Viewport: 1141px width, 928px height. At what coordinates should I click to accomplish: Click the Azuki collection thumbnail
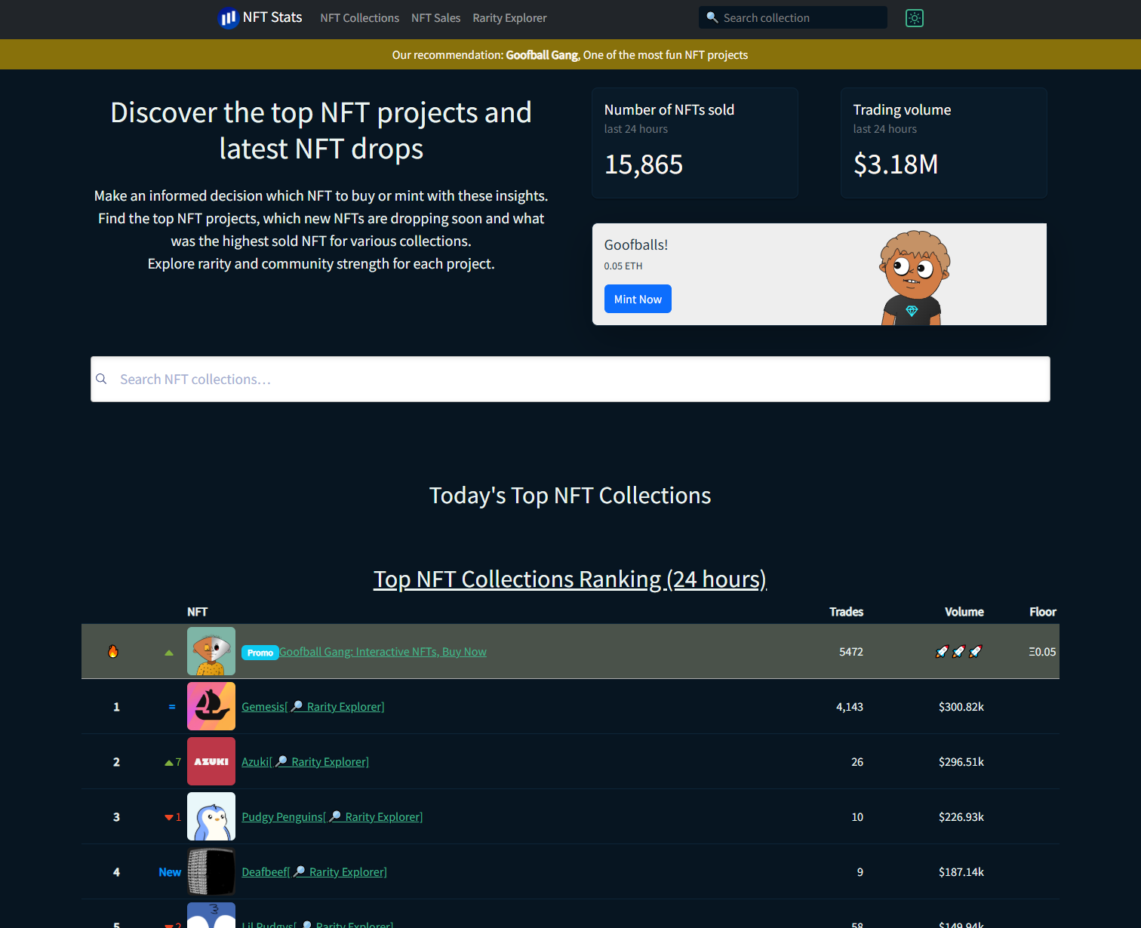tap(211, 761)
